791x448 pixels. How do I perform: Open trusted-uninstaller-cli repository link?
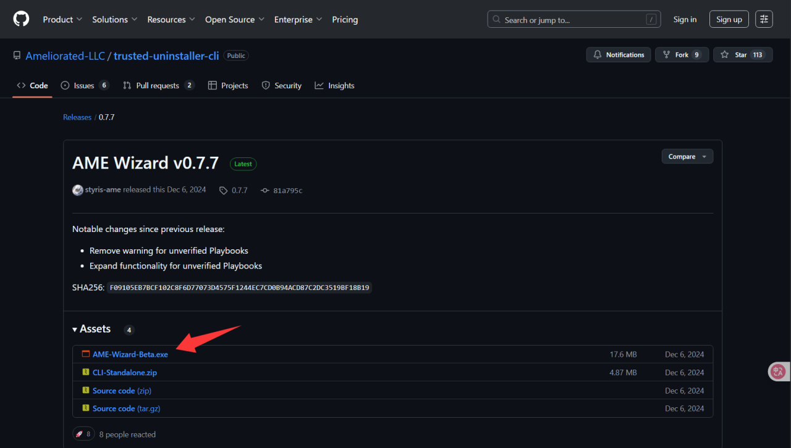[x=166, y=56]
